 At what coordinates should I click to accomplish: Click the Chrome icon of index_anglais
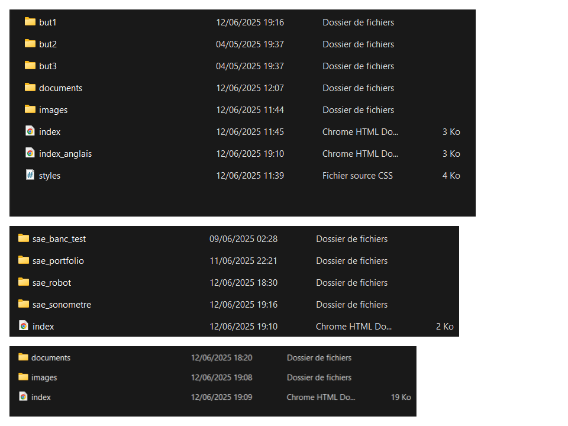pyautogui.click(x=30, y=153)
